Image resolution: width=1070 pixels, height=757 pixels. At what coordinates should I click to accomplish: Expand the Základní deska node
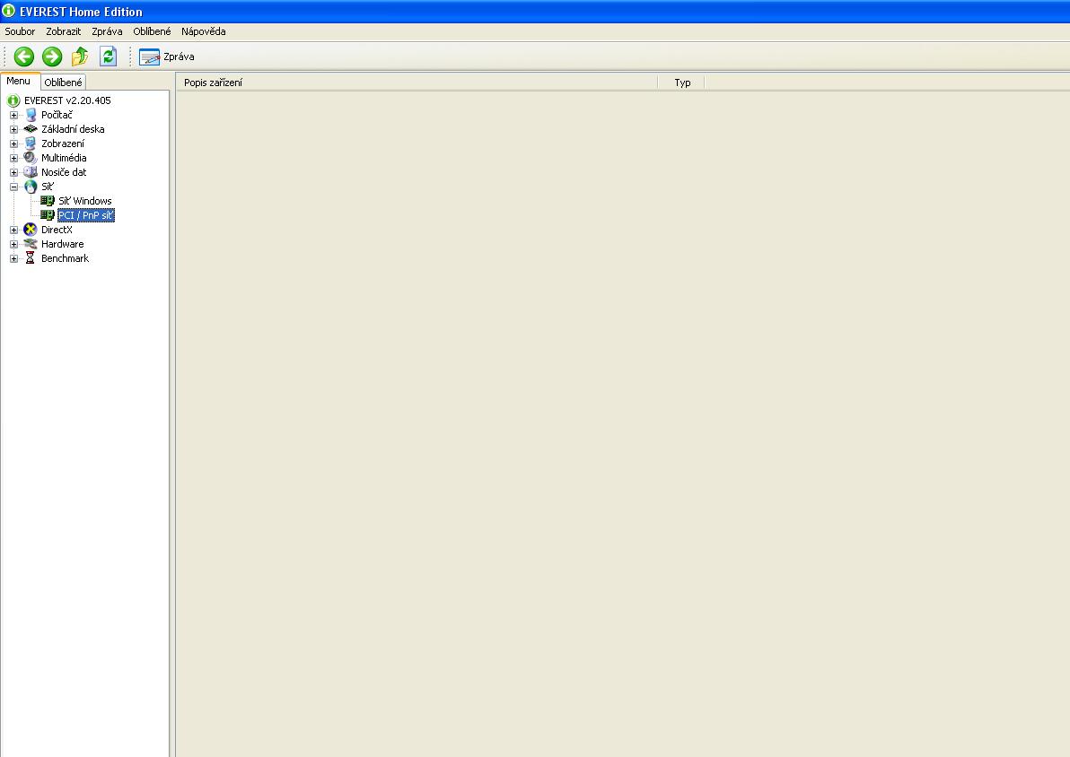(13, 129)
